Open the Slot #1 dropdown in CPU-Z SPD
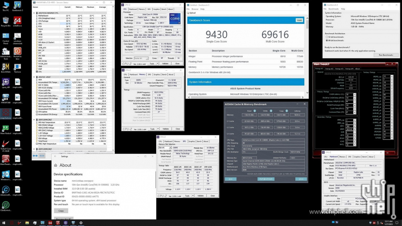Viewport: 402px width, 226px height. coord(165,148)
